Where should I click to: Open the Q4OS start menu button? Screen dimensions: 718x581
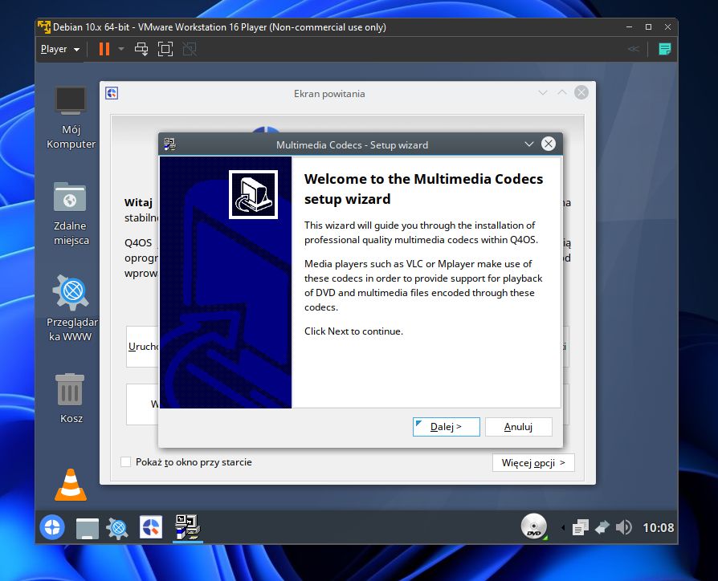tap(51, 527)
